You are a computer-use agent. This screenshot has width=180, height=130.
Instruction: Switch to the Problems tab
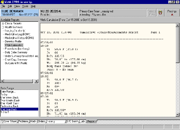coord(23,121)
